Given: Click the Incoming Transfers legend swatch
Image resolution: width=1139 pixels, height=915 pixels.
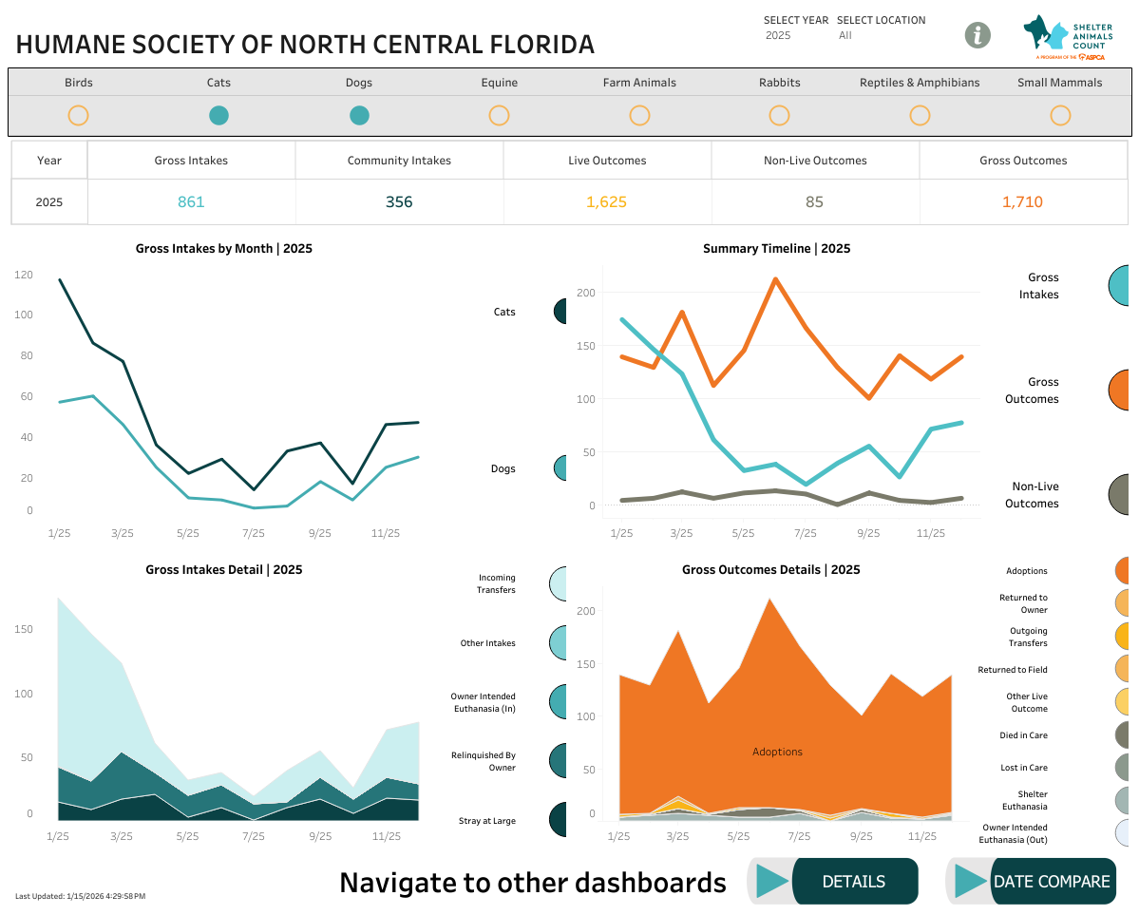Looking at the screenshot, I should (x=558, y=583).
